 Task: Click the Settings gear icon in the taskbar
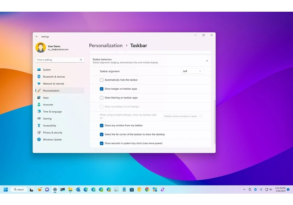55,190
